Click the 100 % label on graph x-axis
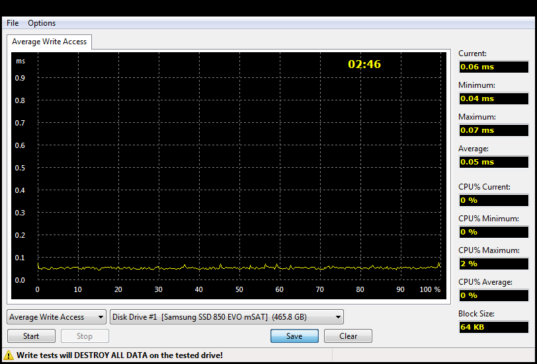Image resolution: width=537 pixels, height=364 pixels. (x=430, y=289)
